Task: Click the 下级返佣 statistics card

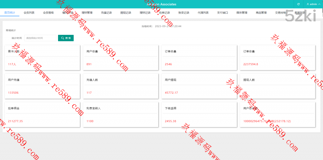Action: [199, 114]
